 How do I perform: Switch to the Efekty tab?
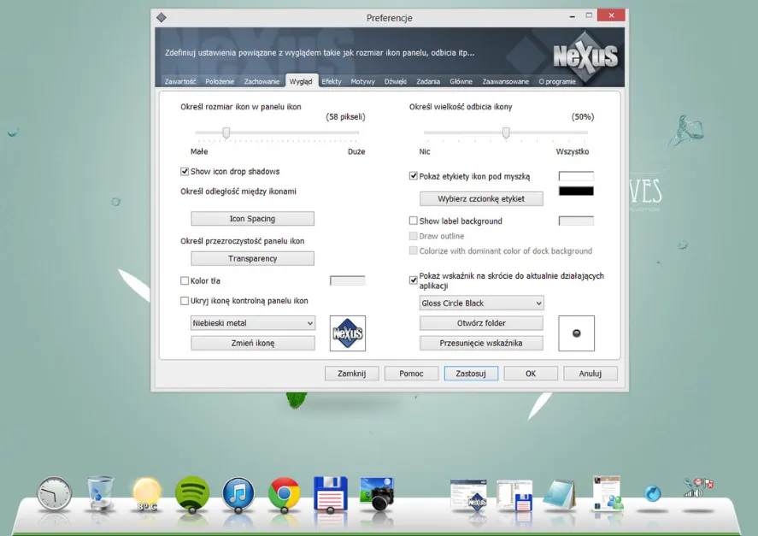click(332, 81)
